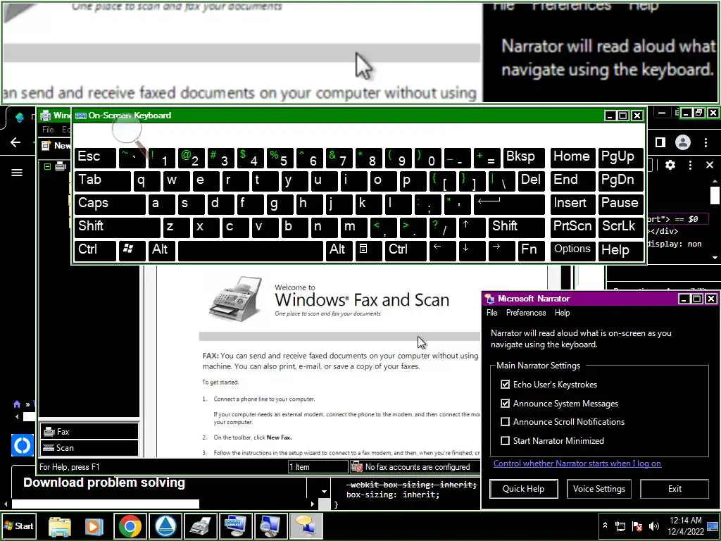Switch to the Scan view

[89, 447]
